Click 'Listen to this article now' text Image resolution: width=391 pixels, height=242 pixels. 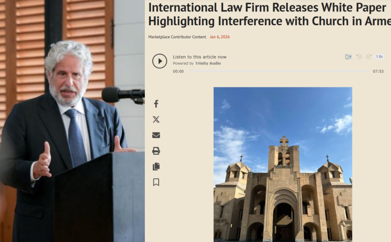(x=200, y=57)
